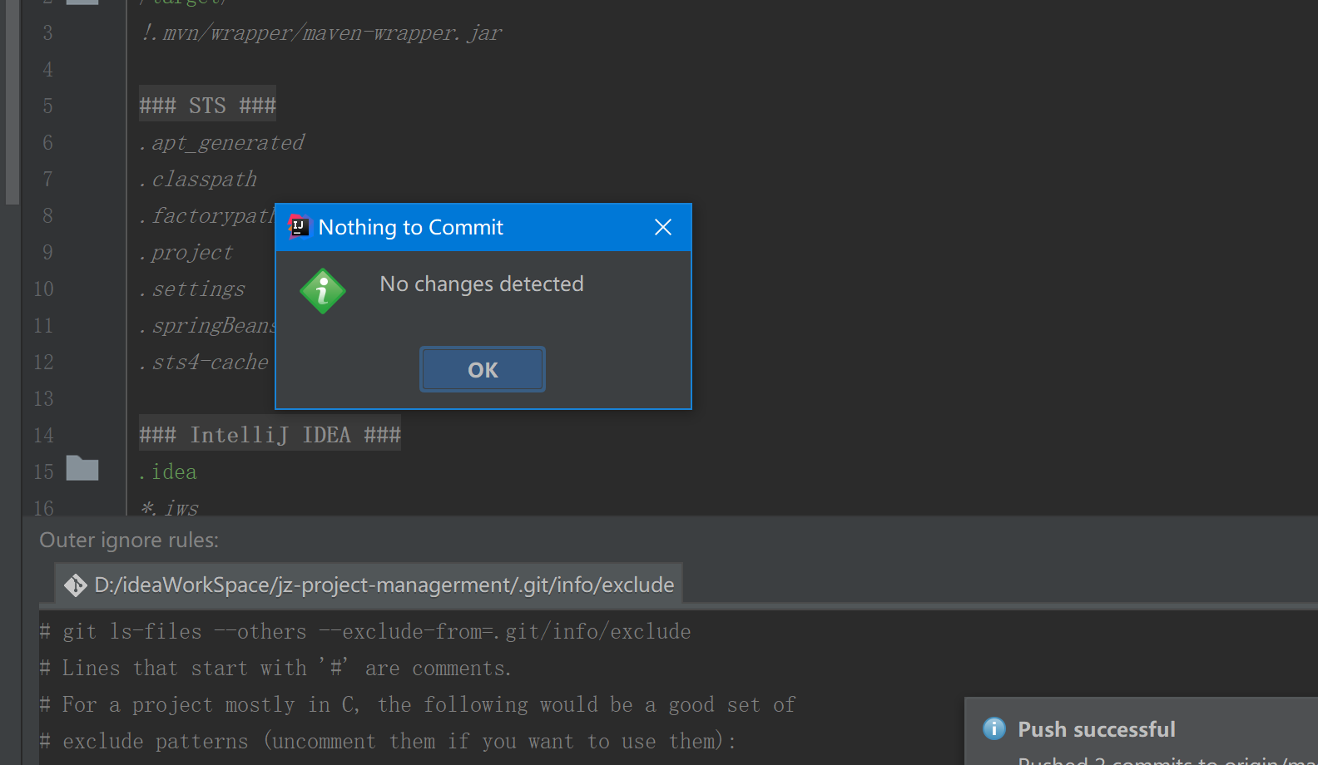Close the Nothing to Commit dialog
Viewport: 1318px width, 765px height.
point(662,227)
